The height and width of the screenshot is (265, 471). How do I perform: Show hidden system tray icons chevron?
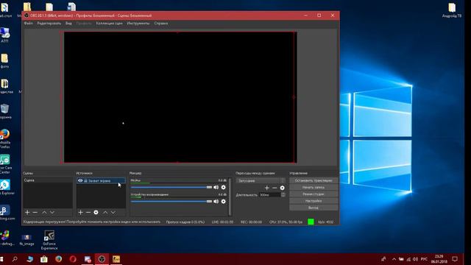tap(394, 259)
